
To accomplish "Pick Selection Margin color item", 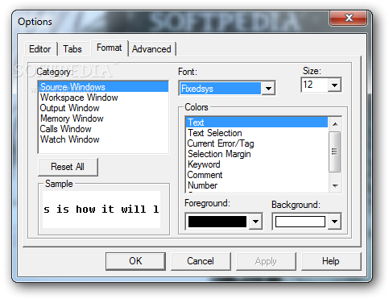I will (257, 154).
